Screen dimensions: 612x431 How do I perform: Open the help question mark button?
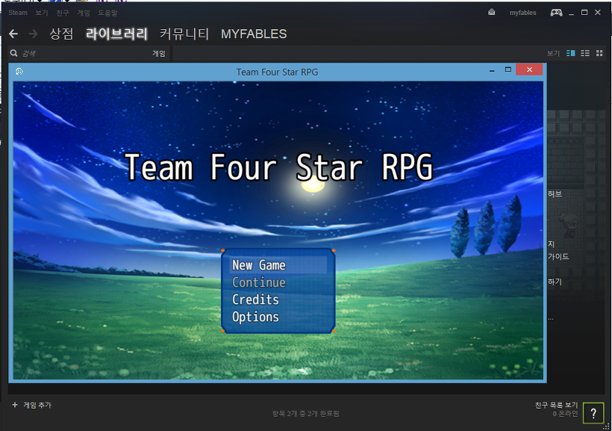click(593, 413)
